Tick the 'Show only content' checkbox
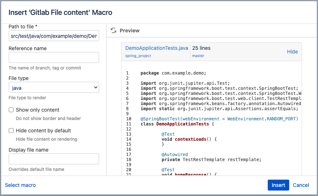The width and height of the screenshot is (318, 196). pos(11,110)
